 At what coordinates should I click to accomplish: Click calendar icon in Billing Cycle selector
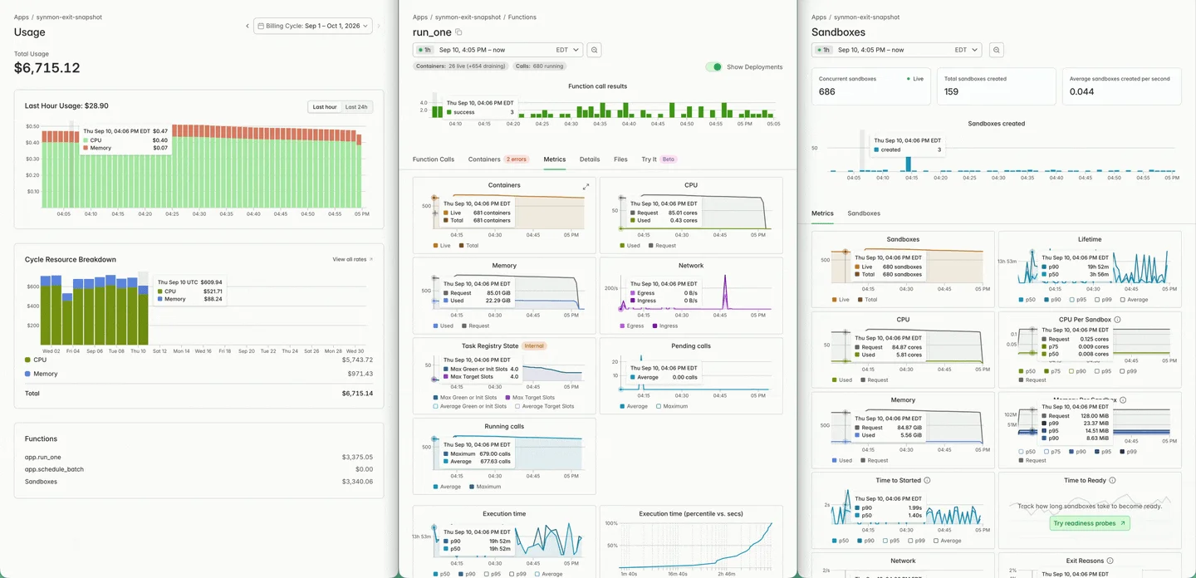261,27
